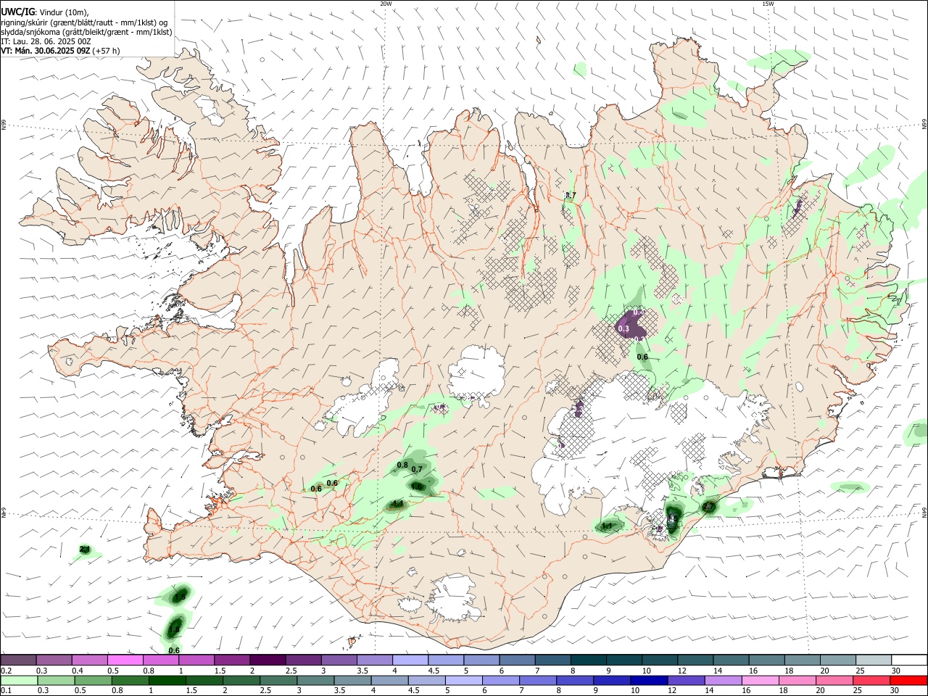Viewport: 928px width, 696px height.
Task: Click the "0.2" label in the snow legend
Action: (6, 671)
